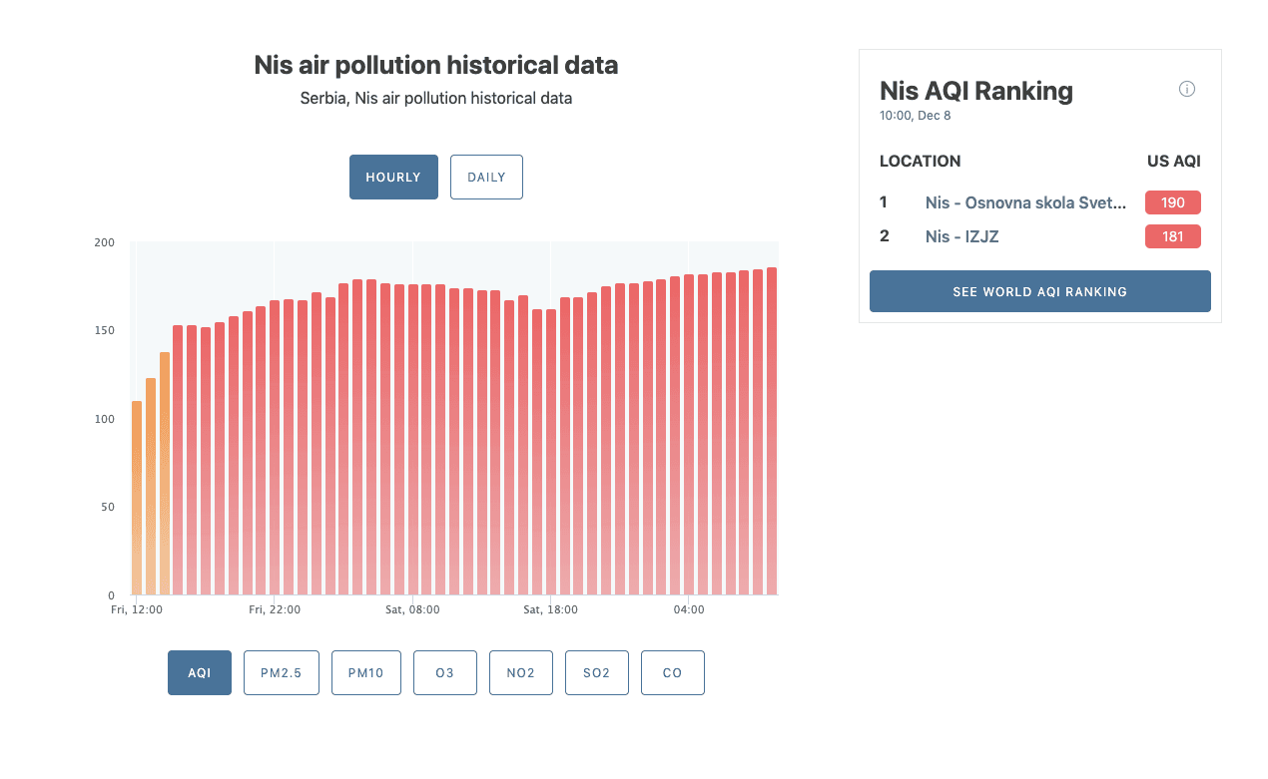
Task: Show PM10 data in the chart
Action: pyautogui.click(x=366, y=672)
